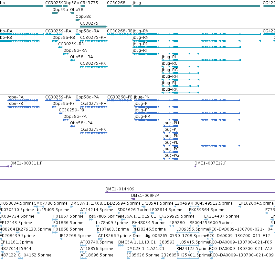
Task: Click the CG30275-RH transcript label
Action: (x=93, y=38)
